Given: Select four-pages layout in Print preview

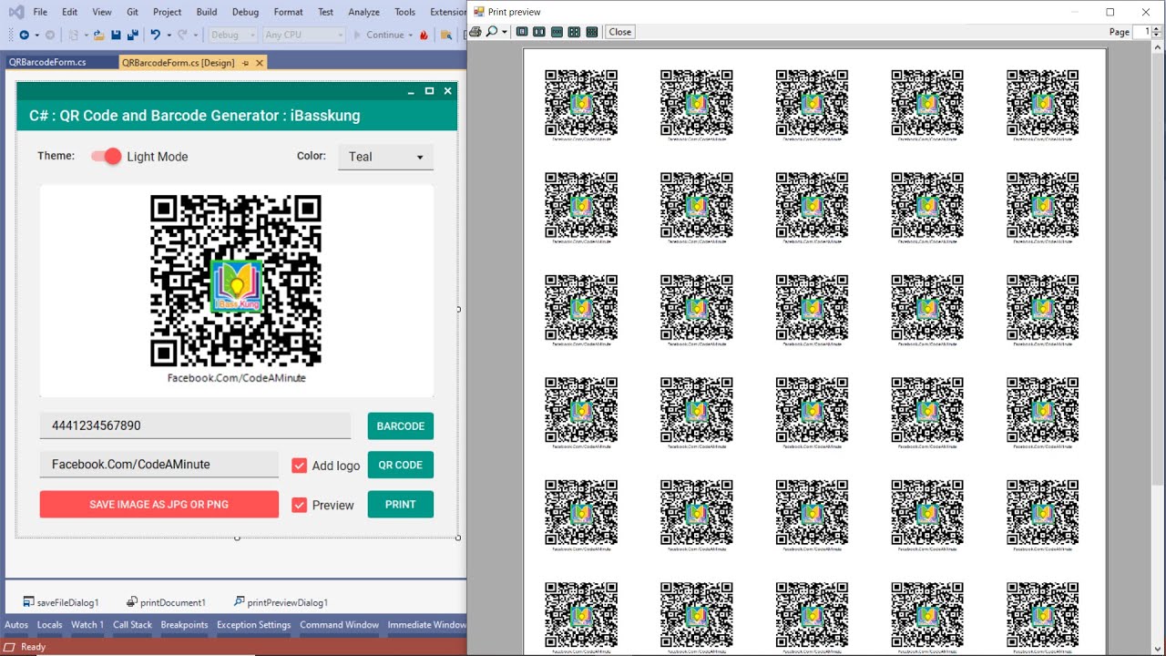Looking at the screenshot, I should point(574,32).
